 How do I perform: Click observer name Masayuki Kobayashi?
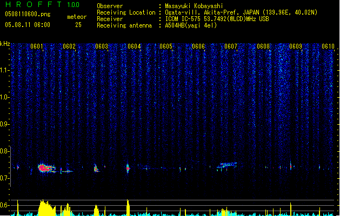click(194, 6)
